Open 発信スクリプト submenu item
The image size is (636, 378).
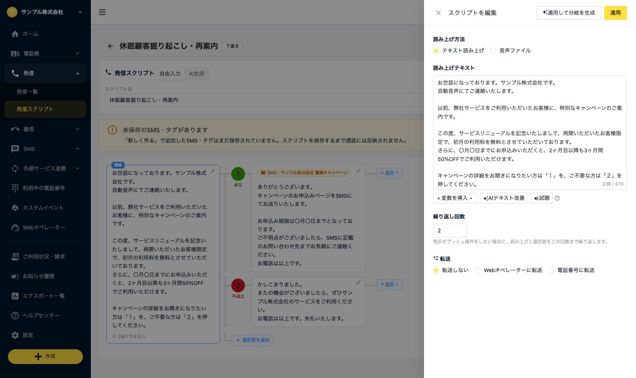(45, 109)
